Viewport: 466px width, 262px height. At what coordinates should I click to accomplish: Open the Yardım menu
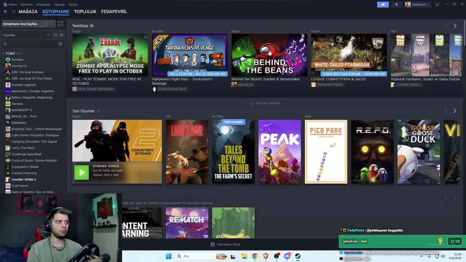[73, 4]
